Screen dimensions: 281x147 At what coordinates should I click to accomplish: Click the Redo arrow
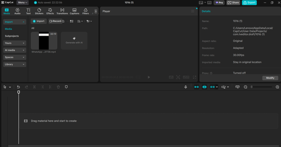26,87
